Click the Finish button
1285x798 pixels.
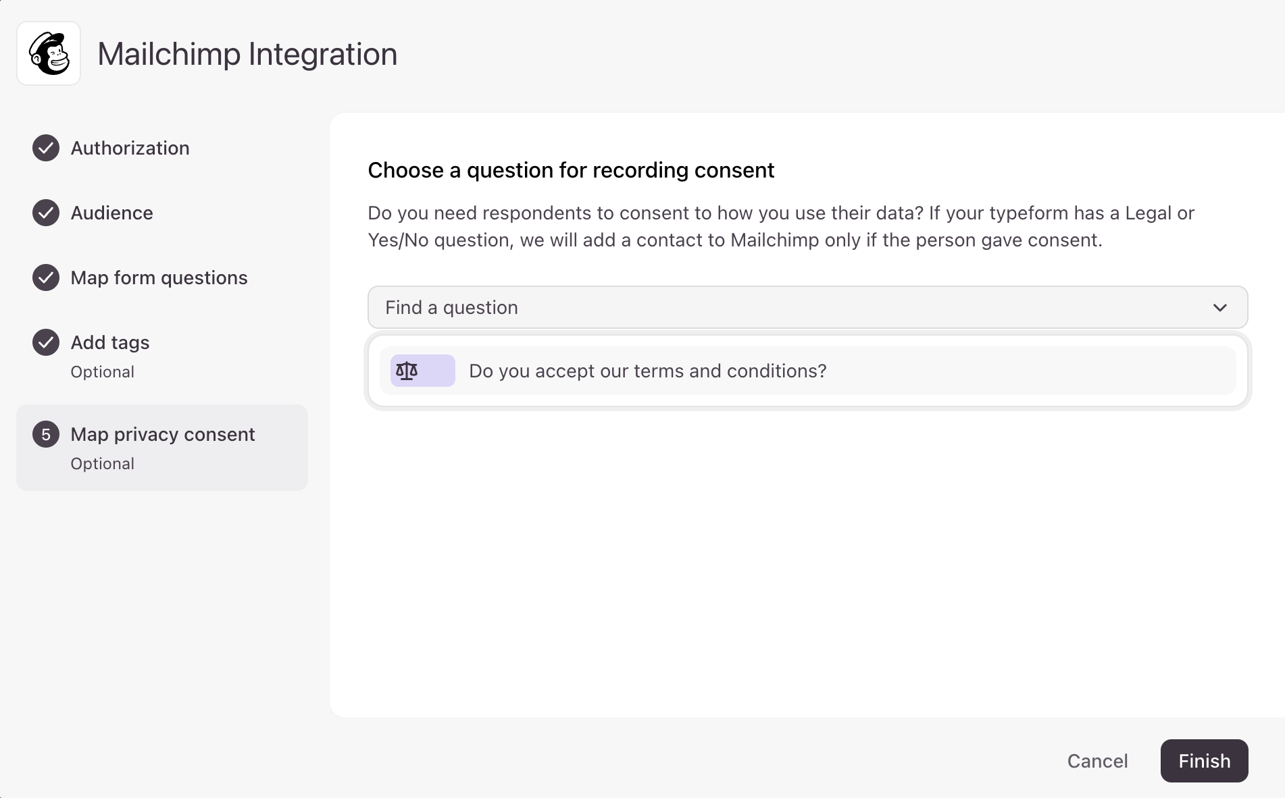pyautogui.click(x=1204, y=761)
